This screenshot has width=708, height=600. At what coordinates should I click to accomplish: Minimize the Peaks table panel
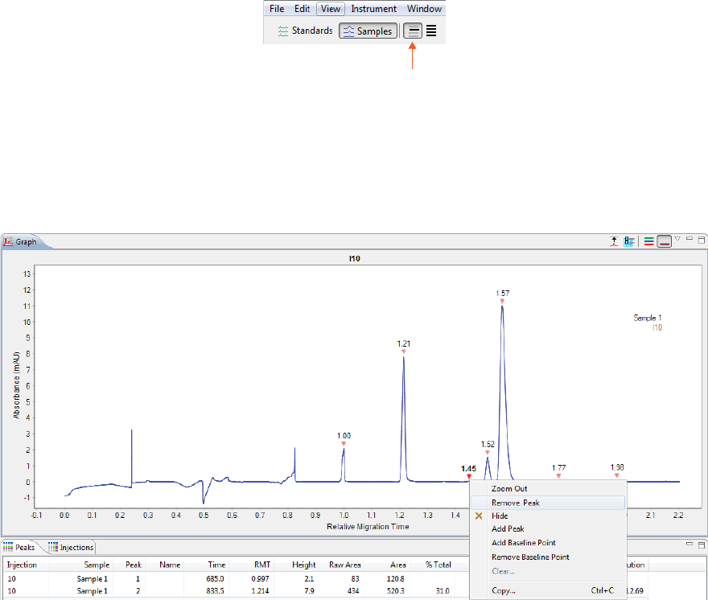pyautogui.click(x=689, y=544)
